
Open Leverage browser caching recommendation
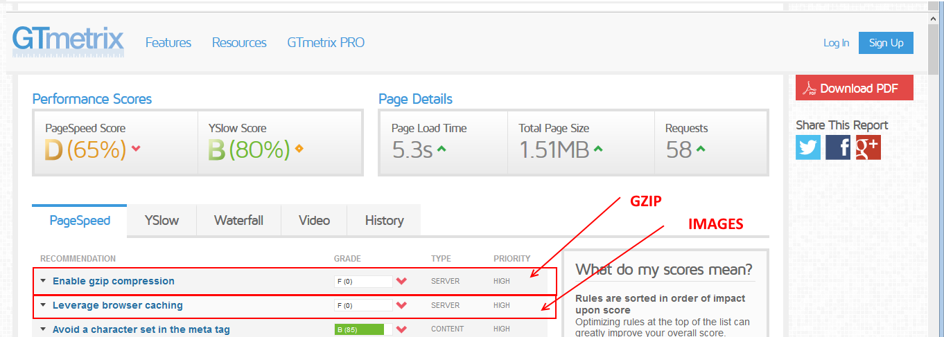click(x=118, y=305)
